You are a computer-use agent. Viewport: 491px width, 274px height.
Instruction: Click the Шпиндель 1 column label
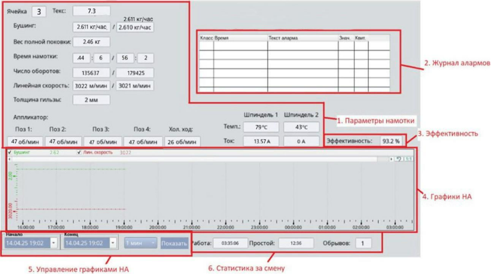pyautogui.click(x=261, y=115)
